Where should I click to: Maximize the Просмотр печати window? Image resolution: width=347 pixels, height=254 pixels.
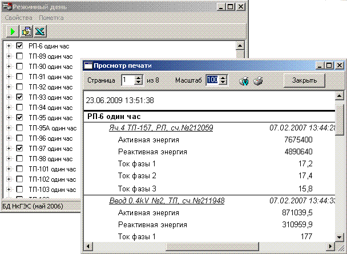click(x=329, y=65)
